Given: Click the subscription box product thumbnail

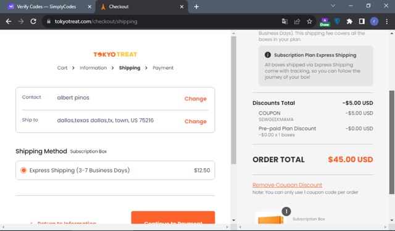Looking at the screenshot, I should click(270, 218).
